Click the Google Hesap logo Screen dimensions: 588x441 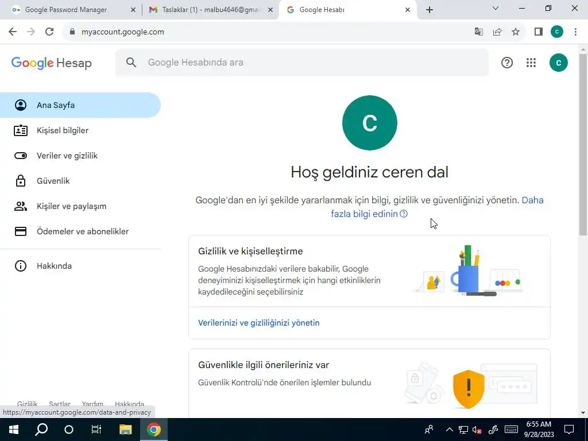(51, 63)
